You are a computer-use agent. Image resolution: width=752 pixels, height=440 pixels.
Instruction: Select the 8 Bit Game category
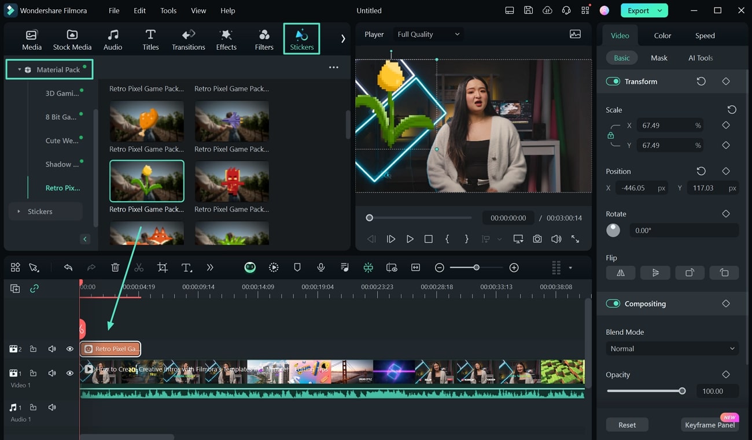(61, 117)
